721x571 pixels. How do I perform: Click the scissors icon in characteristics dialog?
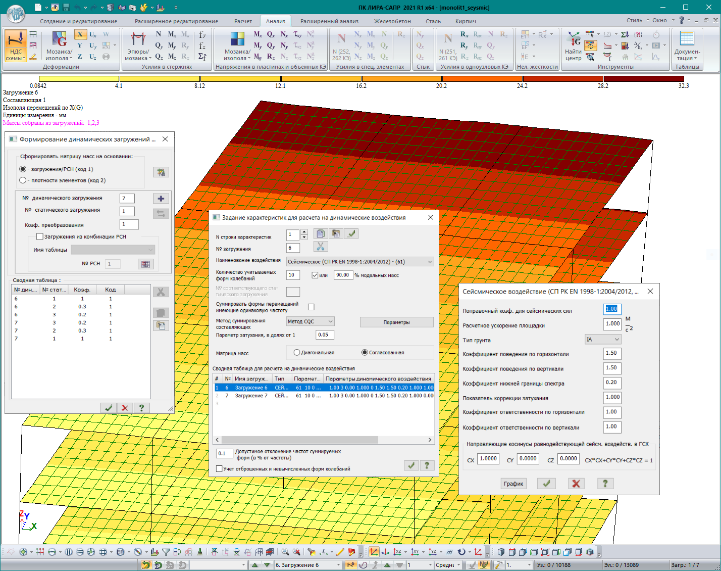(x=320, y=247)
